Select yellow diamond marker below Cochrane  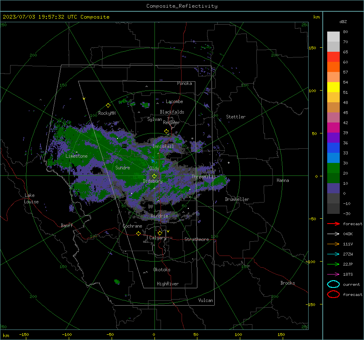coord(138,233)
